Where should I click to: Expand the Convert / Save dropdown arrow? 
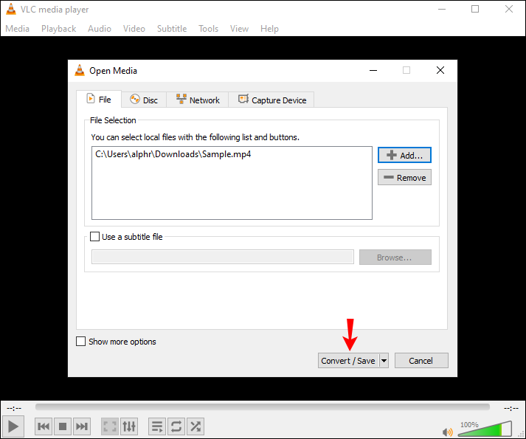(x=384, y=361)
